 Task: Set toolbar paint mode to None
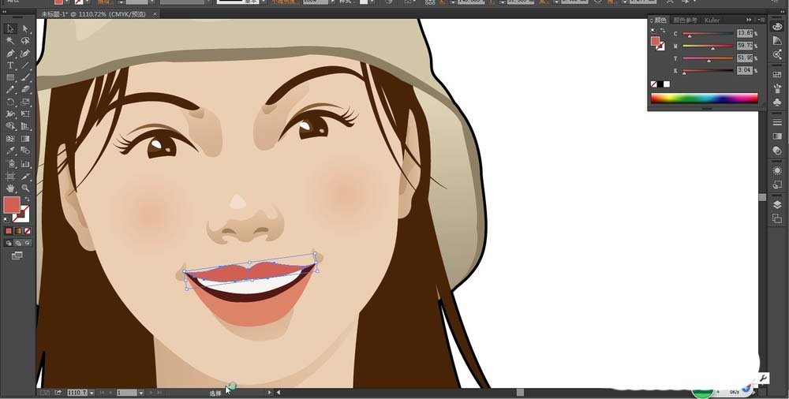point(28,231)
